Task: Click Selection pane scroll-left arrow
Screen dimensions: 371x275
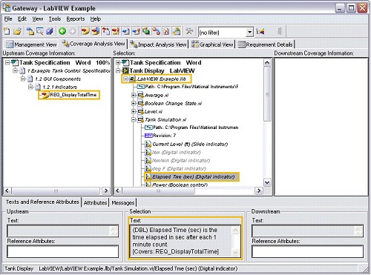Action: point(118,190)
